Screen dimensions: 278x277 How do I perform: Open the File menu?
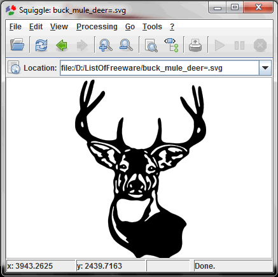(15, 27)
